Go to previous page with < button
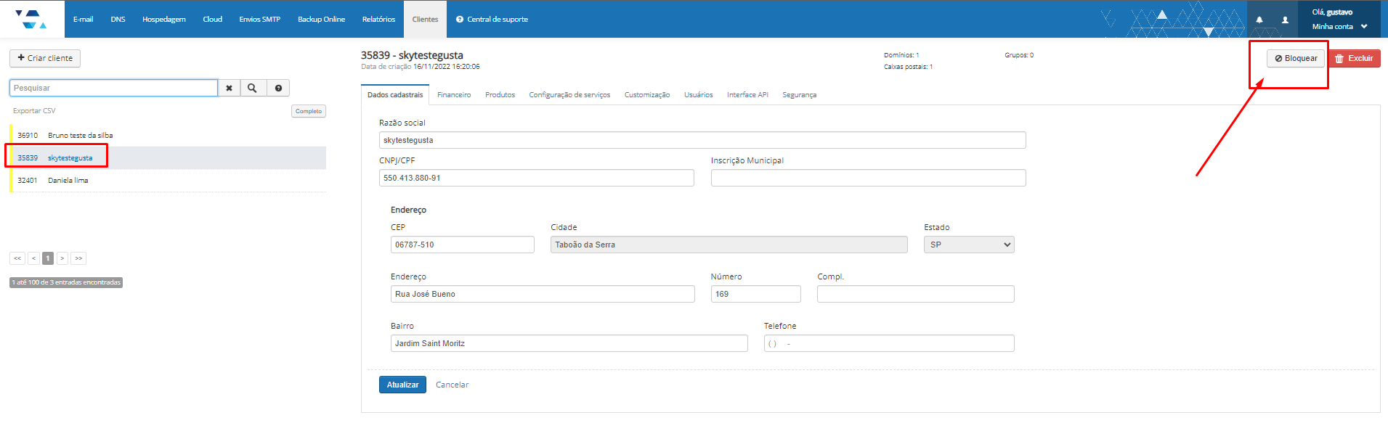 click(33, 258)
